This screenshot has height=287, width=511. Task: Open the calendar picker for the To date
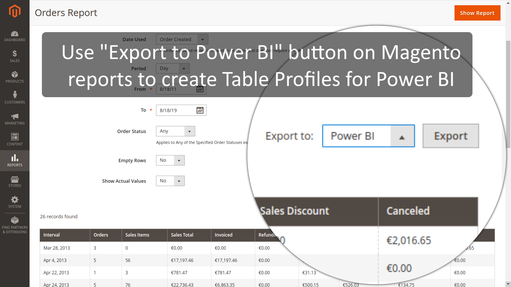[x=200, y=110]
